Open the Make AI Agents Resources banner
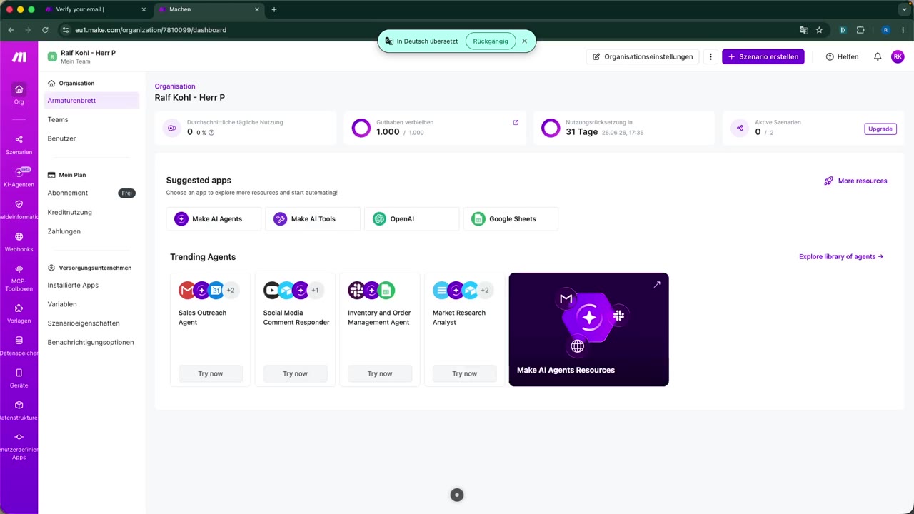This screenshot has width=914, height=514. [588, 329]
